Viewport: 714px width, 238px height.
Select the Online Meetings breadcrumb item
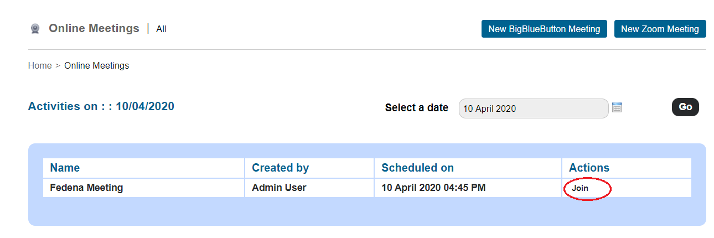tap(96, 65)
